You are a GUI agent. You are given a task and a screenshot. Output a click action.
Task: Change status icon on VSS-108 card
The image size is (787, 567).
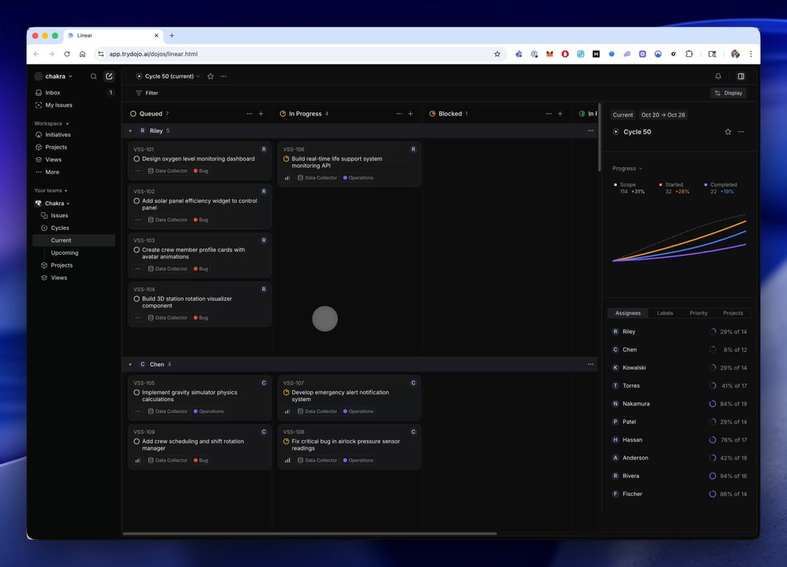click(x=286, y=441)
